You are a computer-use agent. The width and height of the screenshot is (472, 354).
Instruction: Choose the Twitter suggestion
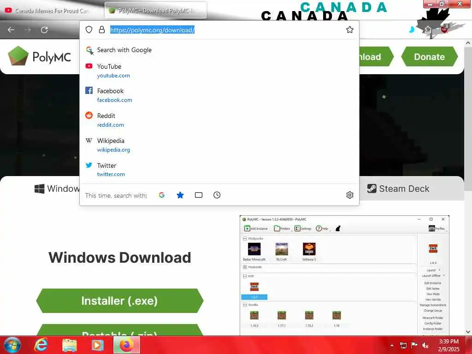click(219, 170)
